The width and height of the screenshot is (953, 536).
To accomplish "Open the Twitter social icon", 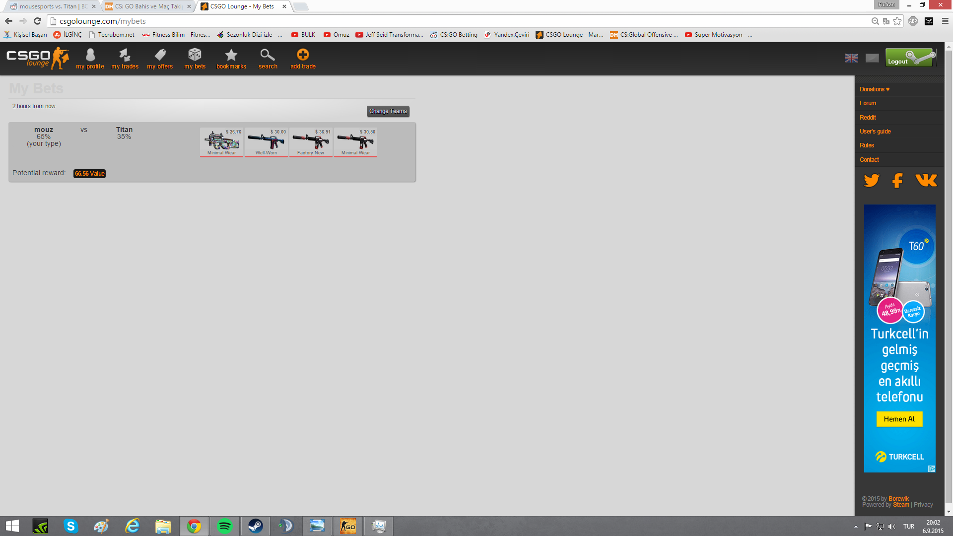I will pos(872,180).
